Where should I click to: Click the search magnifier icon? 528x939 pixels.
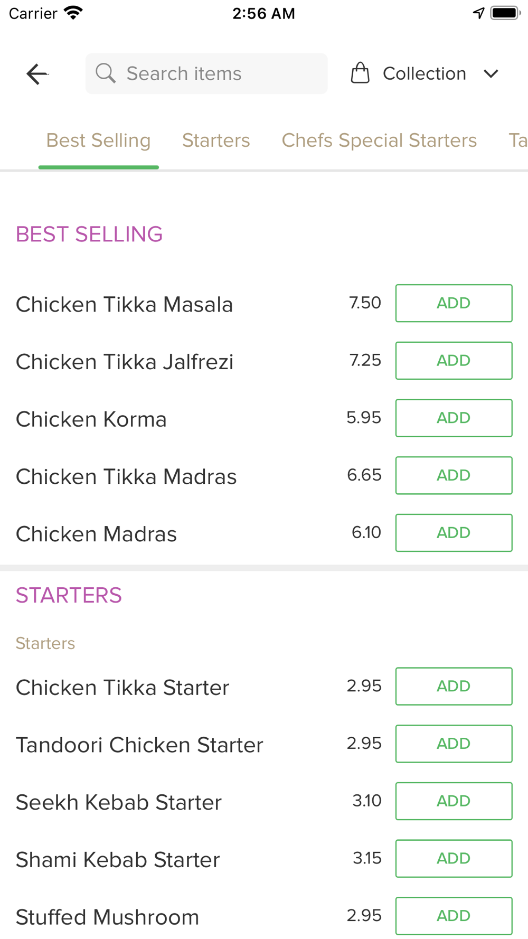click(x=106, y=73)
